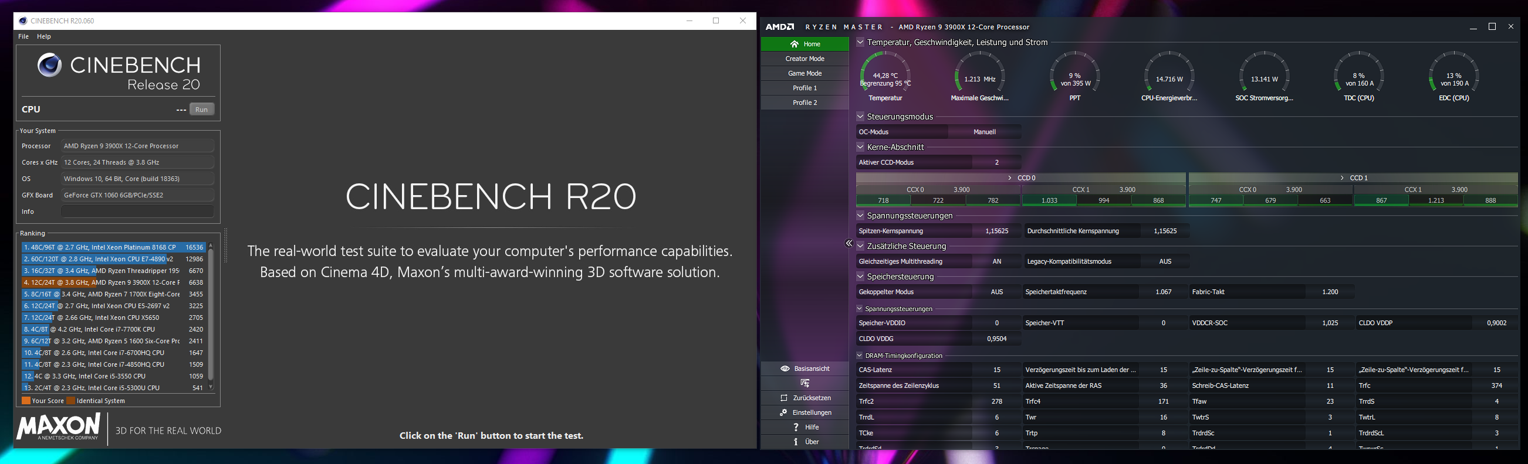The image size is (1528, 464).
Task: Click the Speichertaktfrequenz value 1.067
Action: (1164, 292)
